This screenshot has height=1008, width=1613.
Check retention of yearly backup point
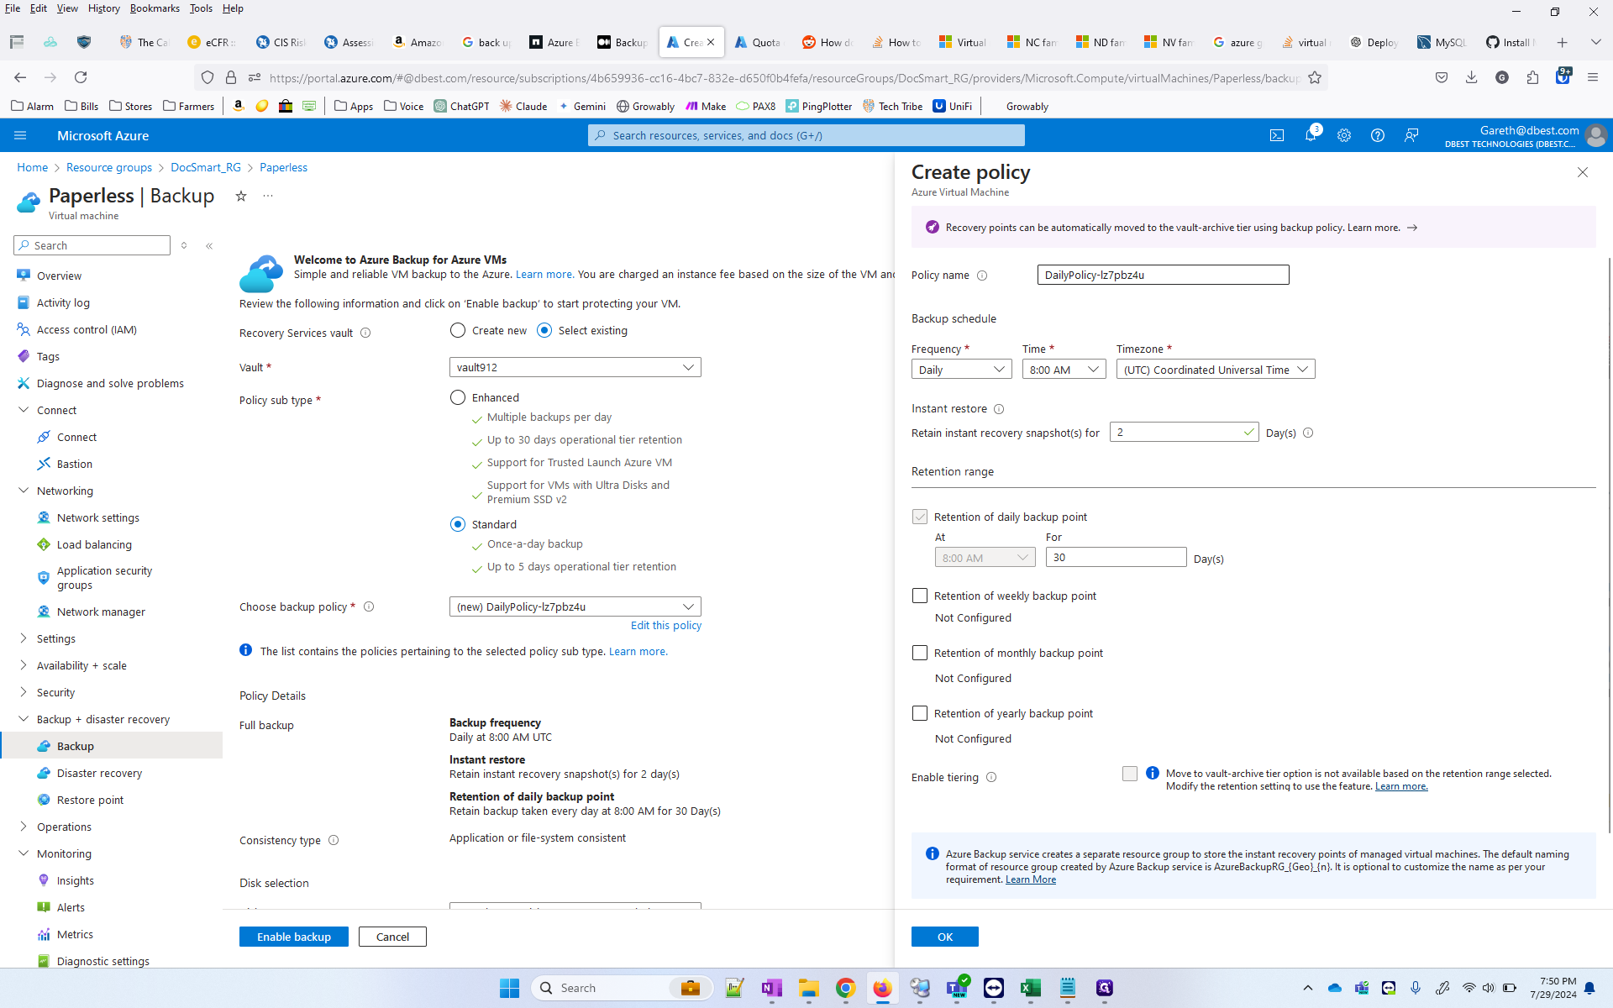[x=920, y=713]
